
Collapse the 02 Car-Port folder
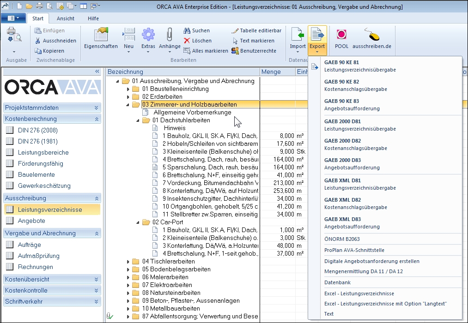[138, 222]
